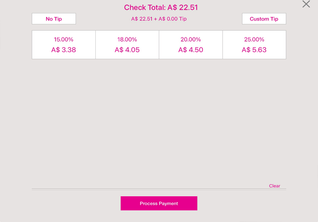
Task: Click the A$ 22.51 check total amount
Action: click(x=182, y=8)
